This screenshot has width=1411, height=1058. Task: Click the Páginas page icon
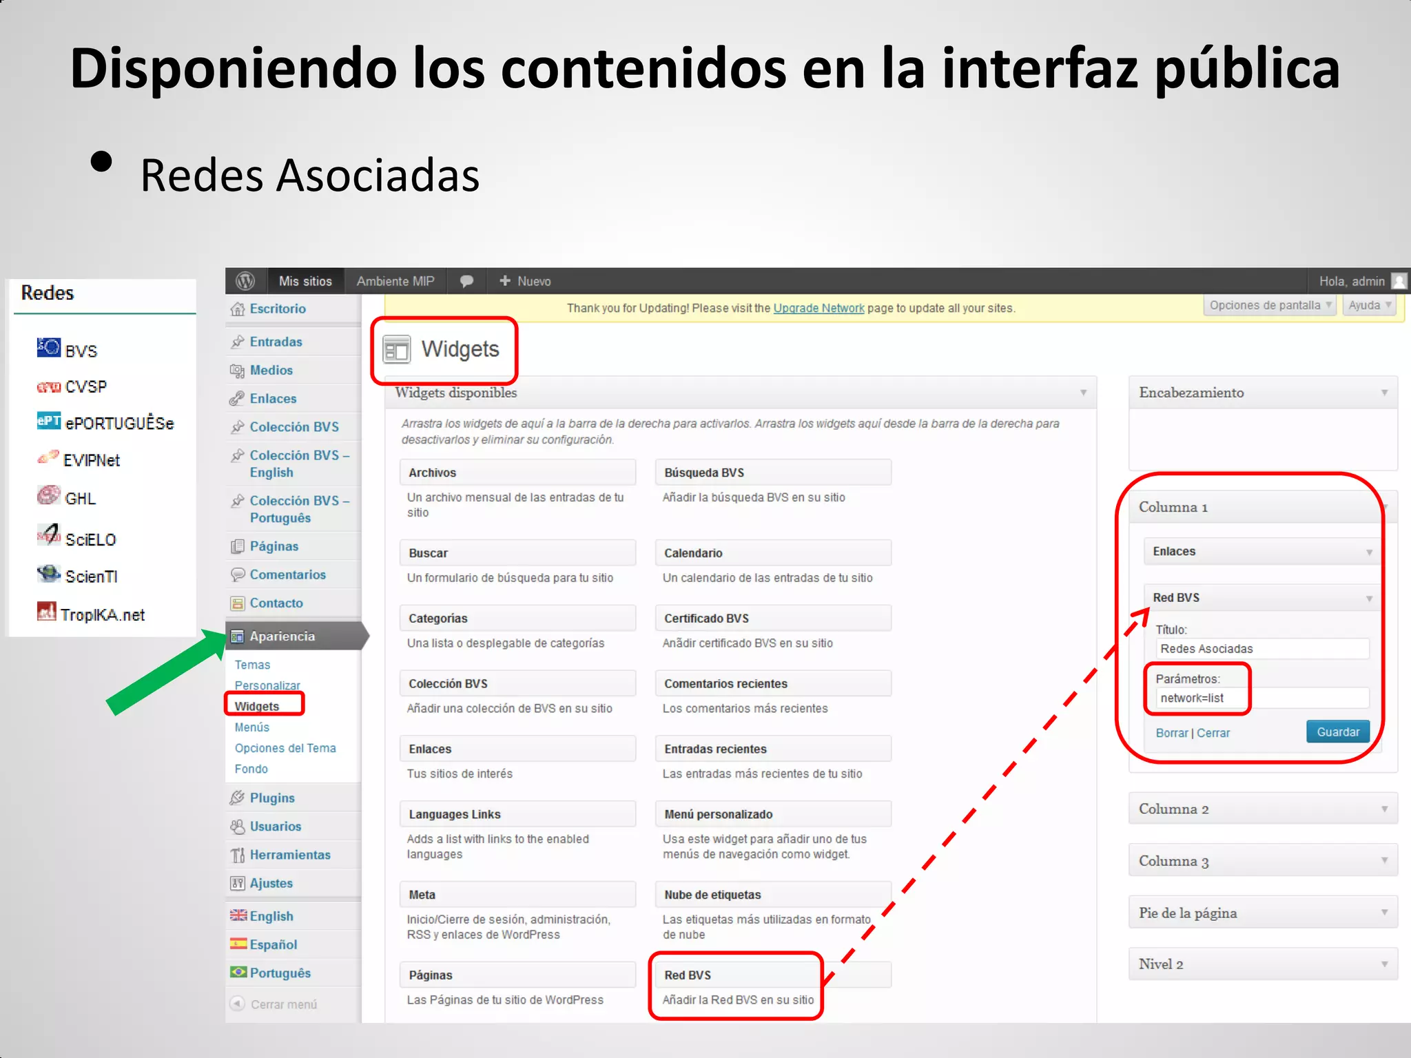[238, 546]
